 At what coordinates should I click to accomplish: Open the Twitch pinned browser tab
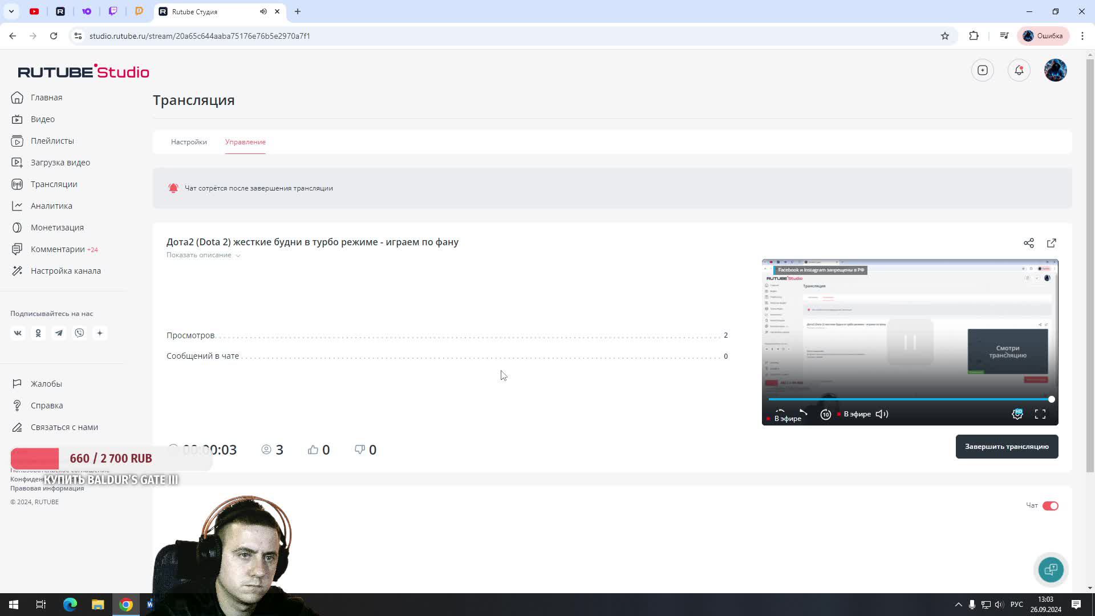point(113,11)
